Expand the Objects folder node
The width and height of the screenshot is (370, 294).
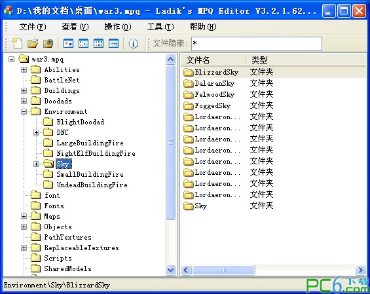click(x=24, y=227)
